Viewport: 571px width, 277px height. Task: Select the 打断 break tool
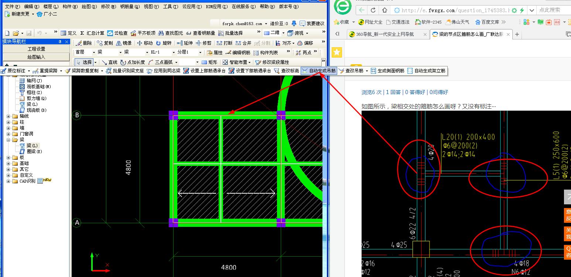click(225, 43)
